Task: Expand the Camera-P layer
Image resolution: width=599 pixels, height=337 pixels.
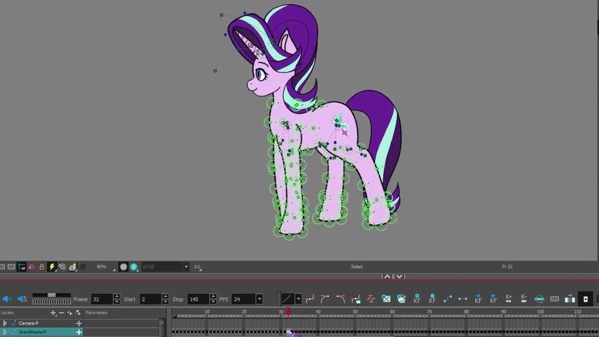Action: click(x=5, y=323)
